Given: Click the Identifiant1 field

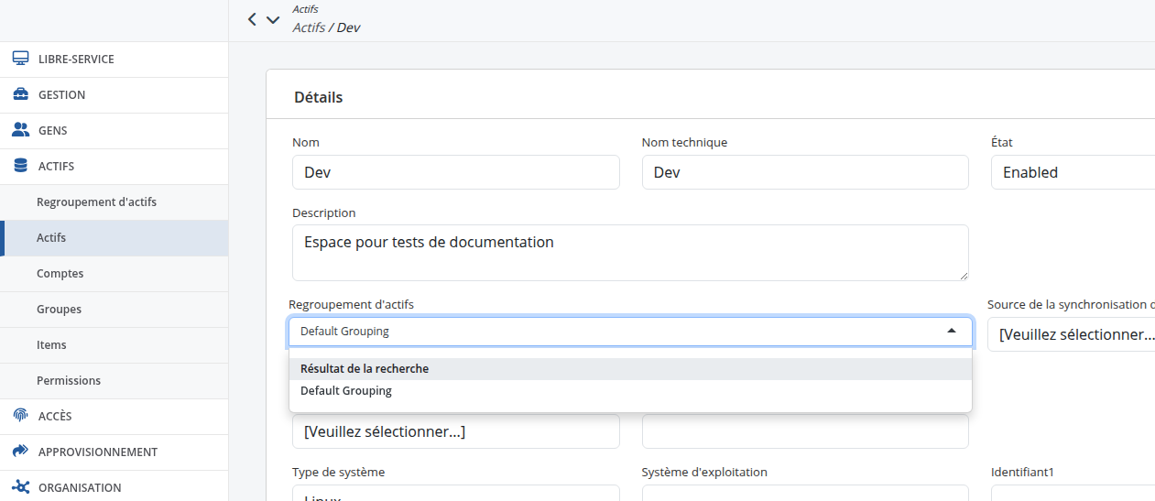Looking at the screenshot, I should click(1073, 493).
